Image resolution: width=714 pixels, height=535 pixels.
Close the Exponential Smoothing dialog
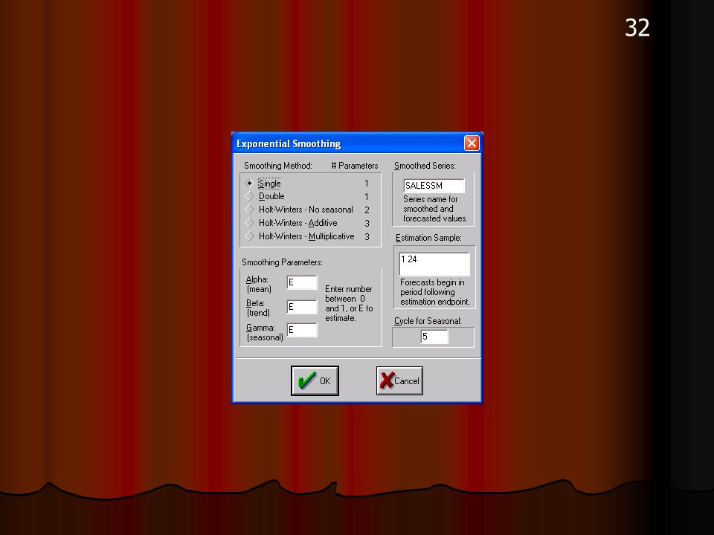click(472, 143)
